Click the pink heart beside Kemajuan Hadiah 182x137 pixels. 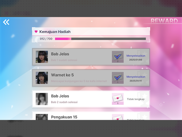(36, 31)
